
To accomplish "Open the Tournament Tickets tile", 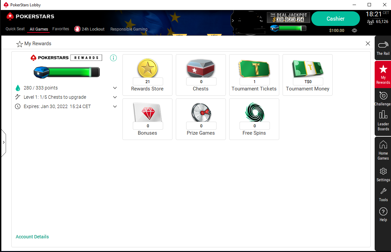I will pyautogui.click(x=254, y=75).
